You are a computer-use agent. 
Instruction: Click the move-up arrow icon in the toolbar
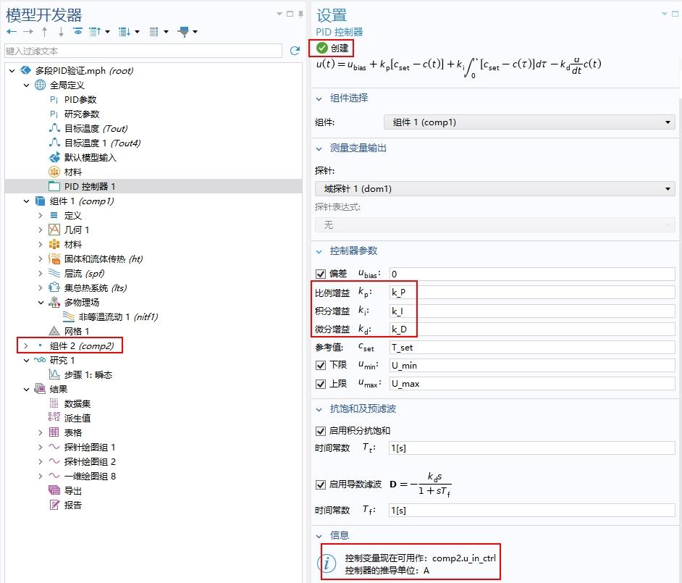tap(44, 31)
